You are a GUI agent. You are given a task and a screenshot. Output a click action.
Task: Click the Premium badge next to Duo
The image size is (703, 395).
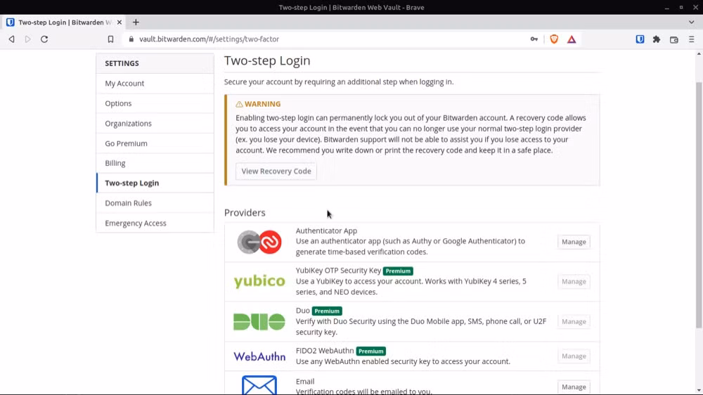[327, 311]
